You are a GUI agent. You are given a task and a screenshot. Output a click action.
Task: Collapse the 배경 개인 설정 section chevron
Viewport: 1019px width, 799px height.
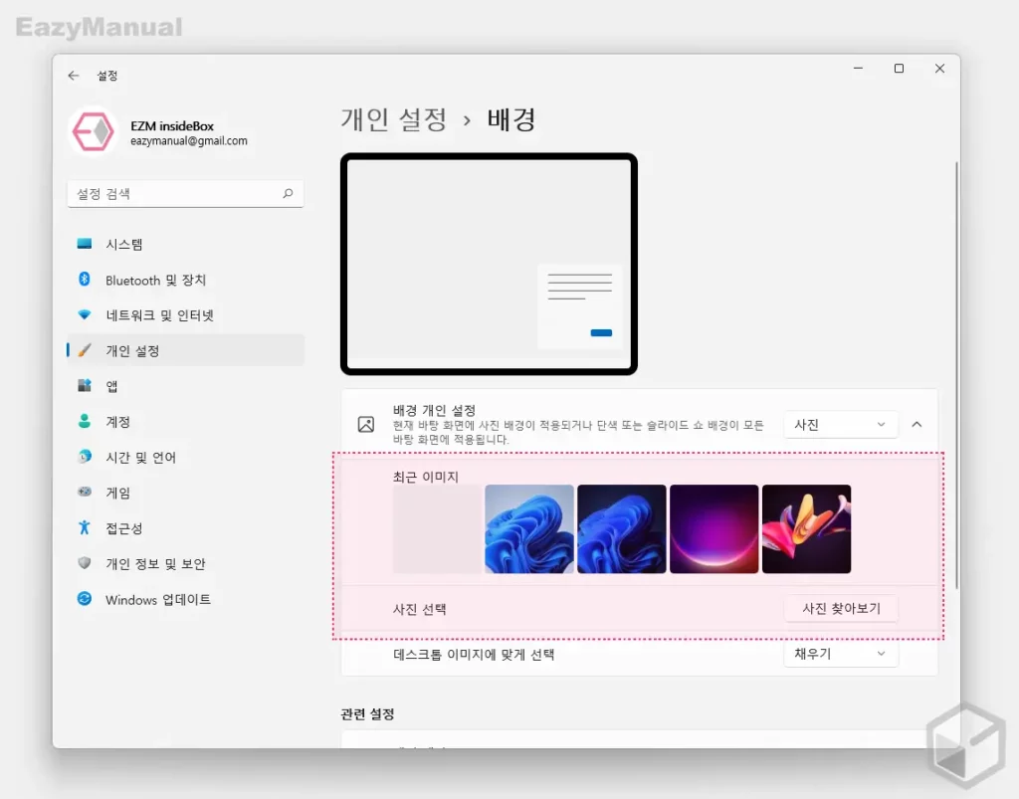917,423
